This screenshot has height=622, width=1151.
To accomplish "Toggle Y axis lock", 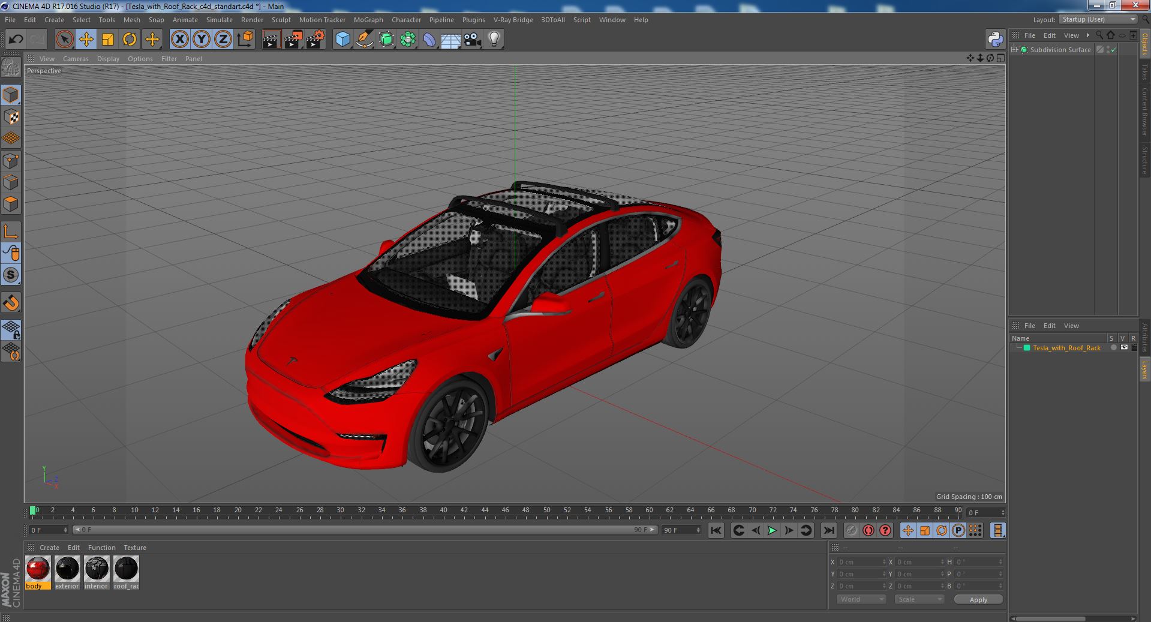I will coord(202,40).
